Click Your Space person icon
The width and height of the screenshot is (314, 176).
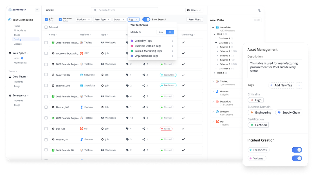click(x=10, y=53)
